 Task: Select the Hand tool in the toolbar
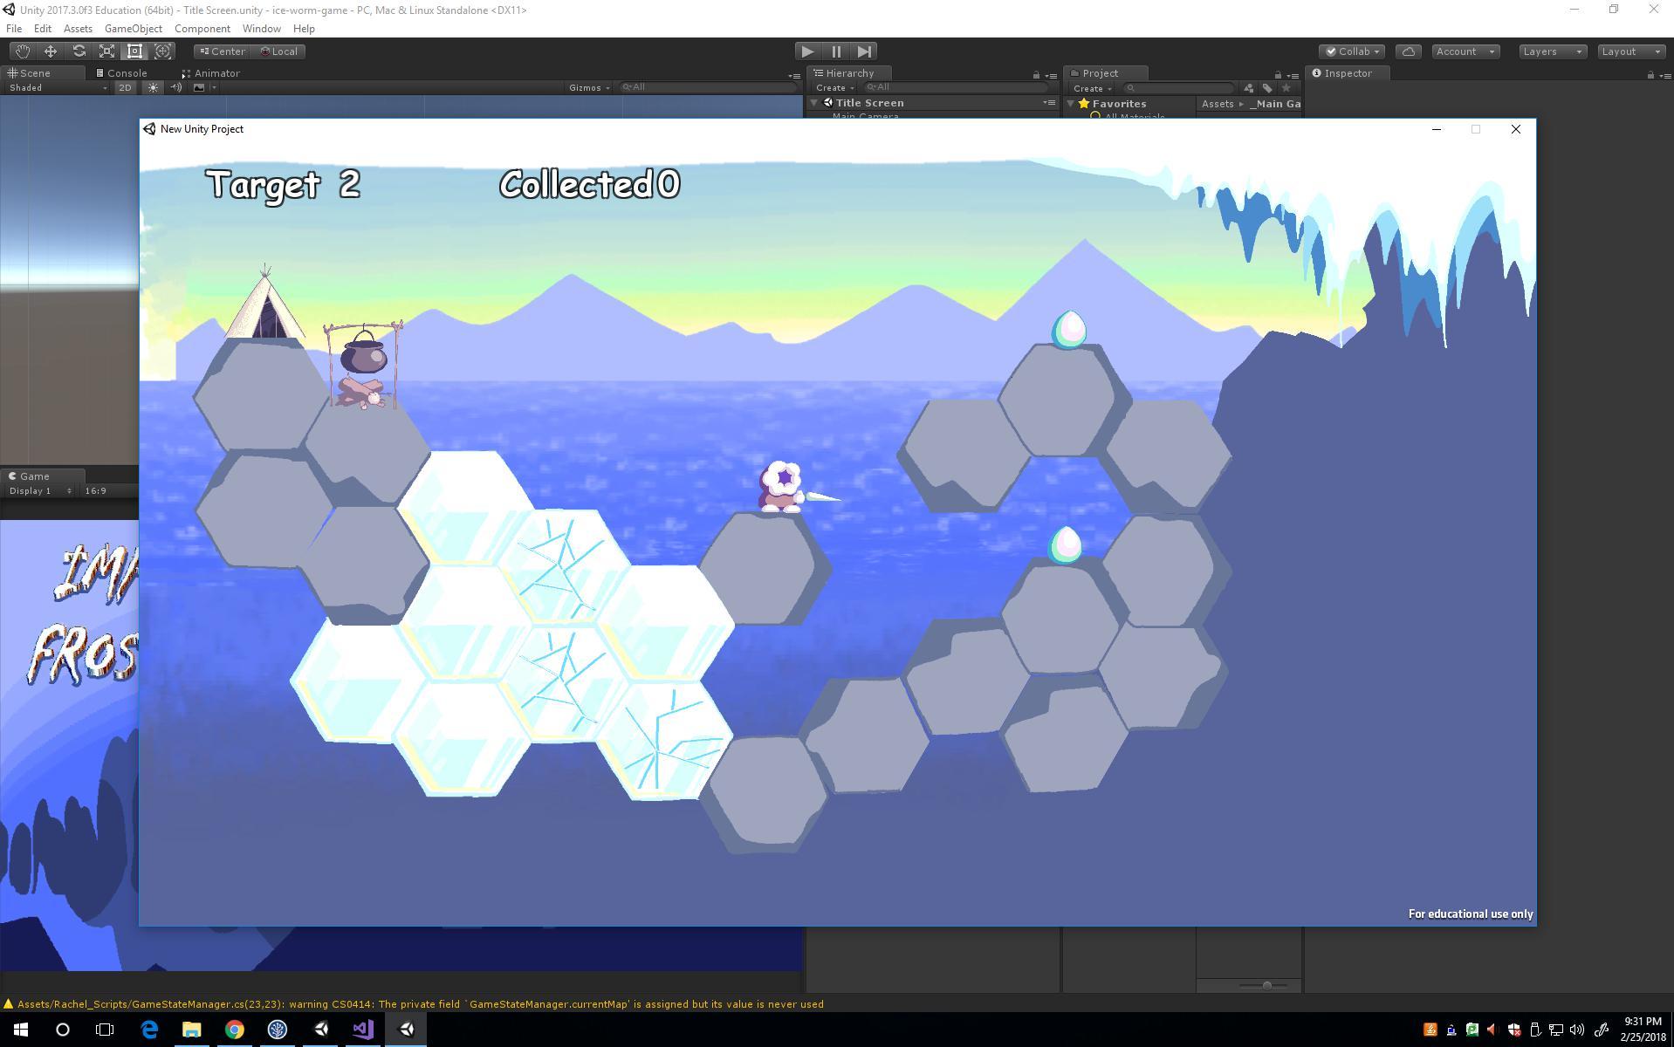point(22,51)
